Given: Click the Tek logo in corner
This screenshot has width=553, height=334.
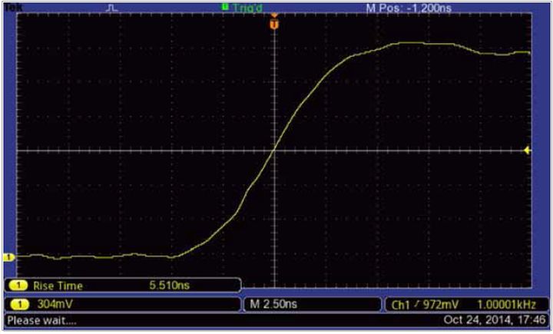Looking at the screenshot, I should (14, 7).
